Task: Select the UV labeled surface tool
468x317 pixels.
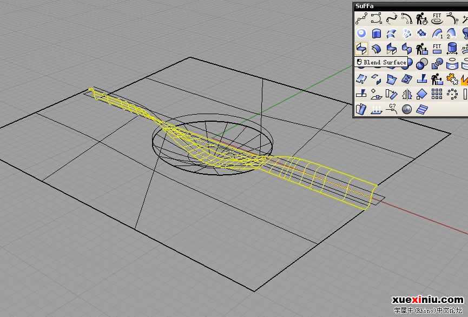Action: (406, 79)
